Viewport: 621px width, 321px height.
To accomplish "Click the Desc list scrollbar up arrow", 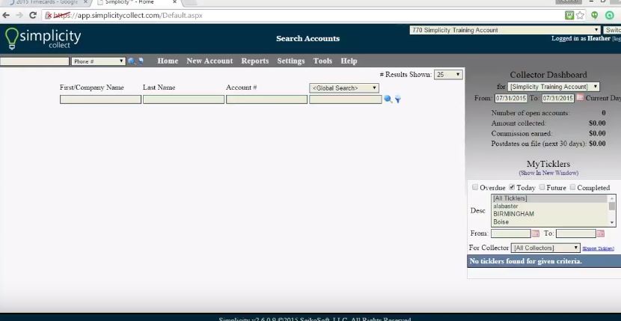I will click(612, 198).
